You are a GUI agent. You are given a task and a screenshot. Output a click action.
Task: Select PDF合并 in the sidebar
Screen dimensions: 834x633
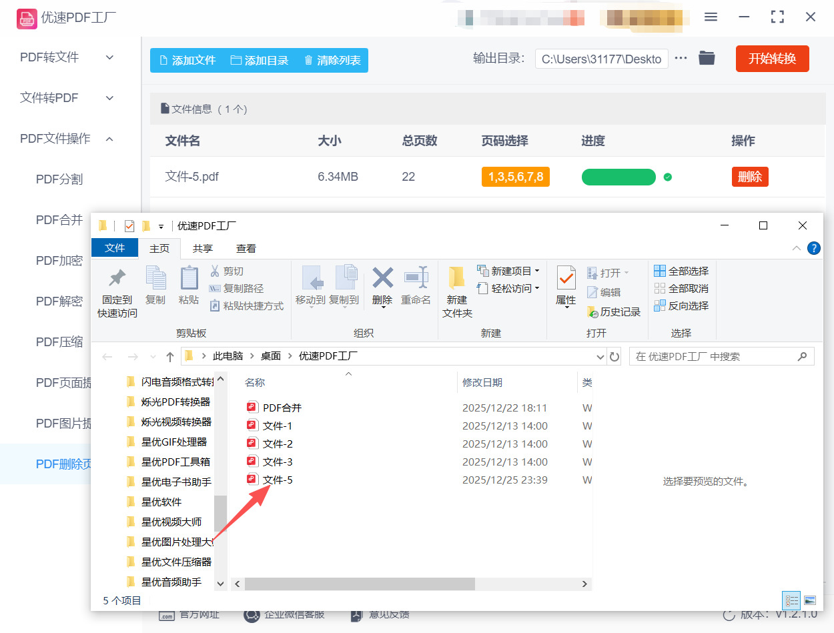click(x=59, y=220)
